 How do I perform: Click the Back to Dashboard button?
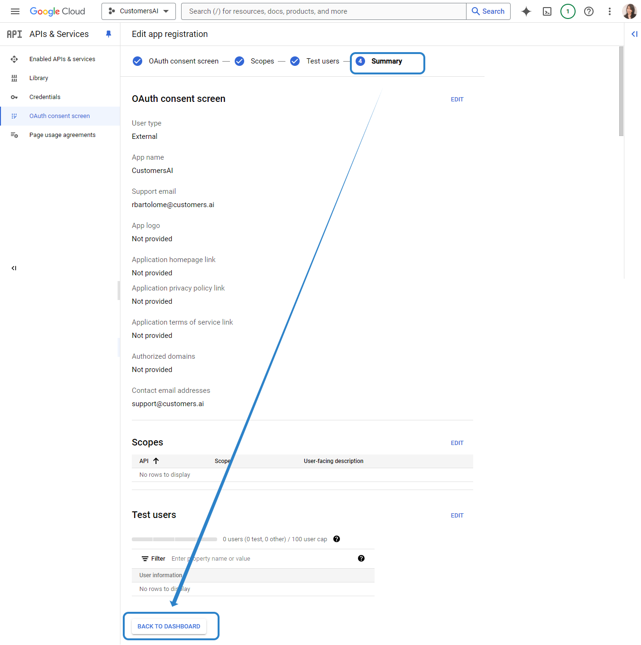coord(169,627)
